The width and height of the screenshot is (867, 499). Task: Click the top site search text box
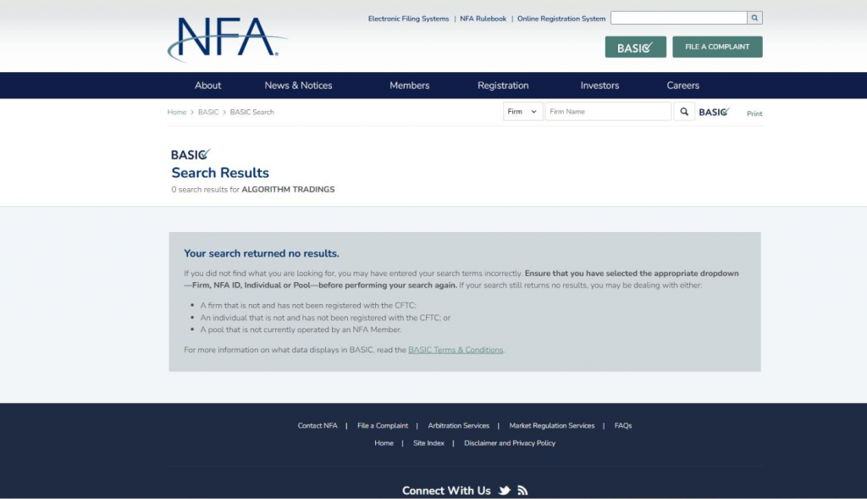coord(678,18)
